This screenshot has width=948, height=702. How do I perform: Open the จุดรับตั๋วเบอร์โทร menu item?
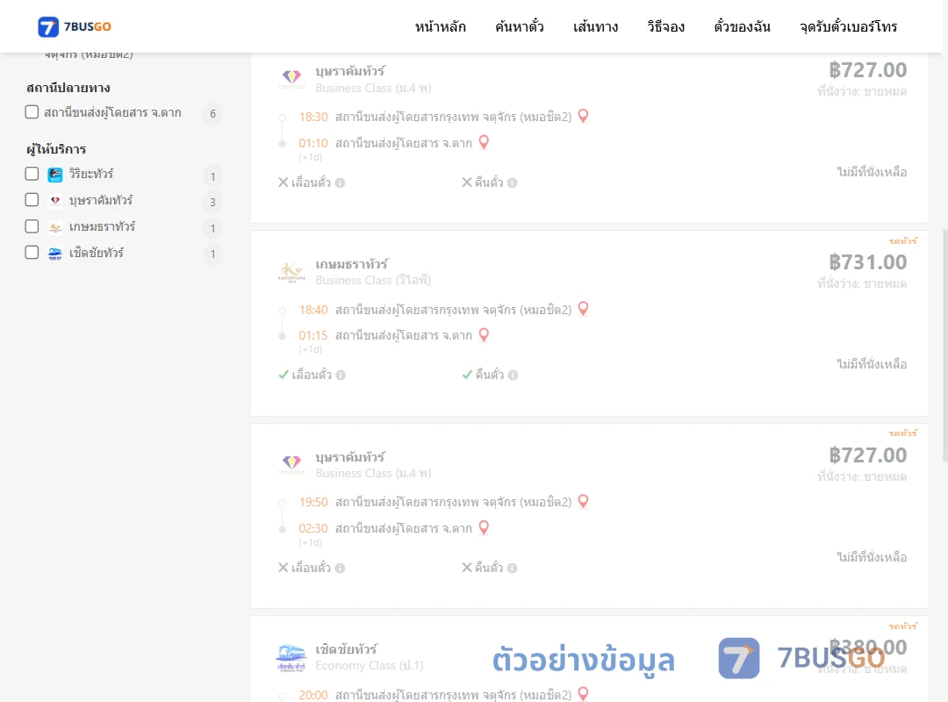[848, 26]
